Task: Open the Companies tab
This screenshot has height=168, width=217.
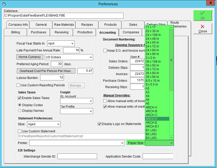Action: [131, 32]
